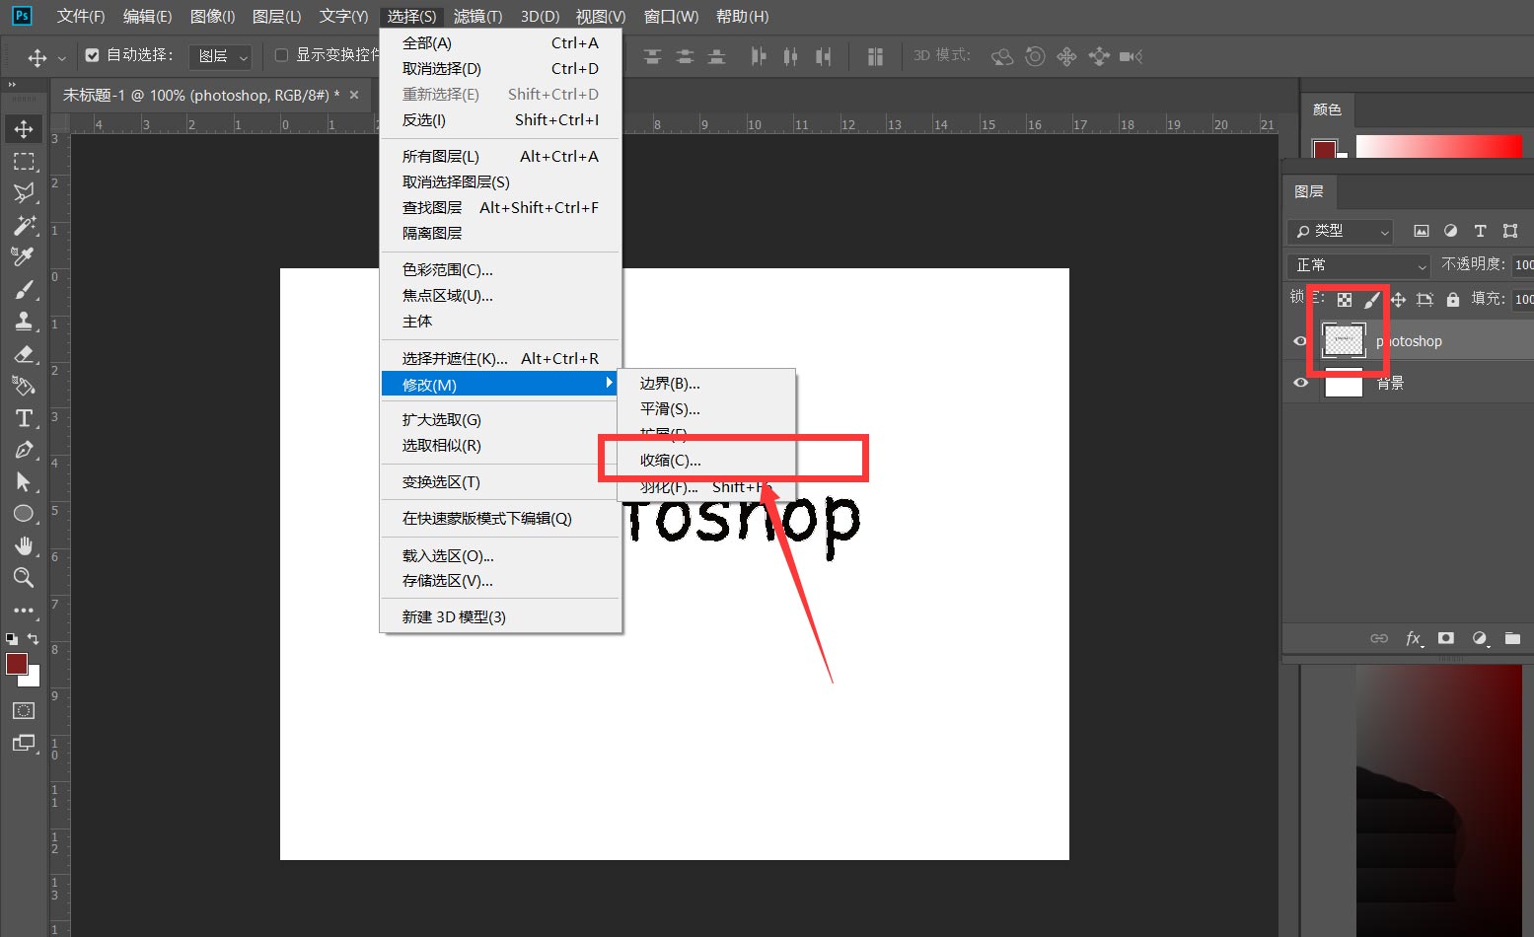Select the 背景 layer thumbnail
1534x937 pixels.
tap(1344, 383)
